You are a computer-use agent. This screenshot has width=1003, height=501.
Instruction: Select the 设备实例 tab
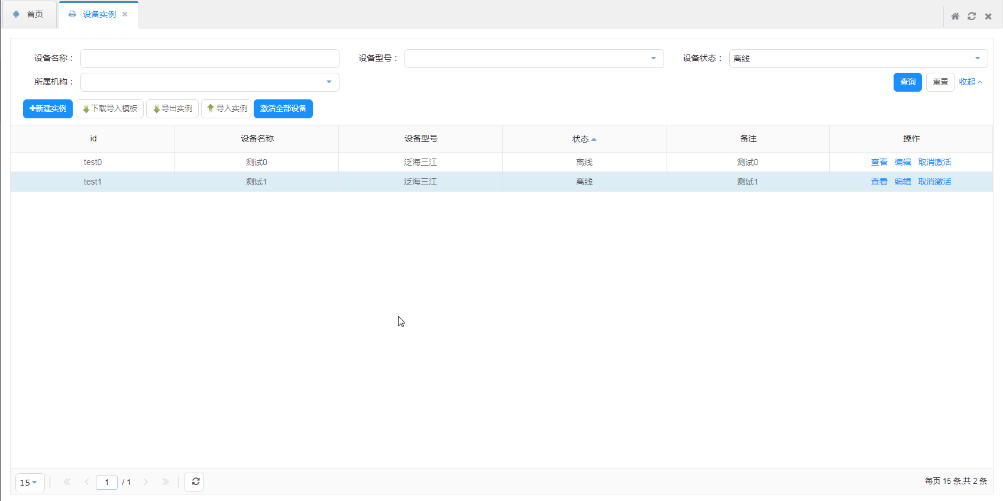pos(98,14)
